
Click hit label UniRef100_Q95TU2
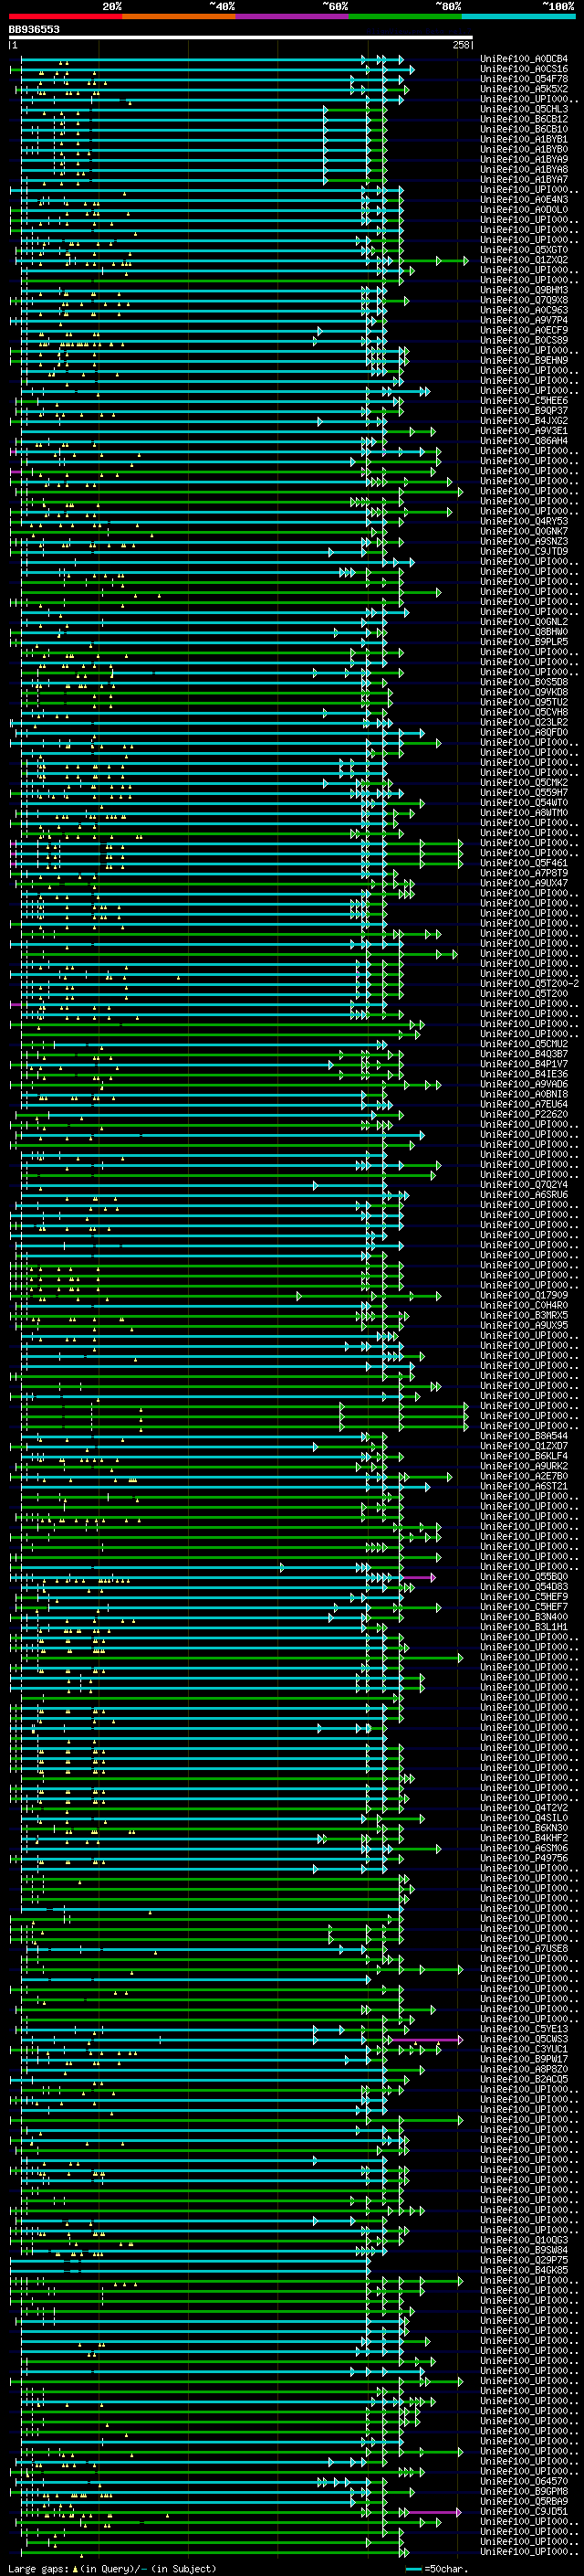point(524,703)
